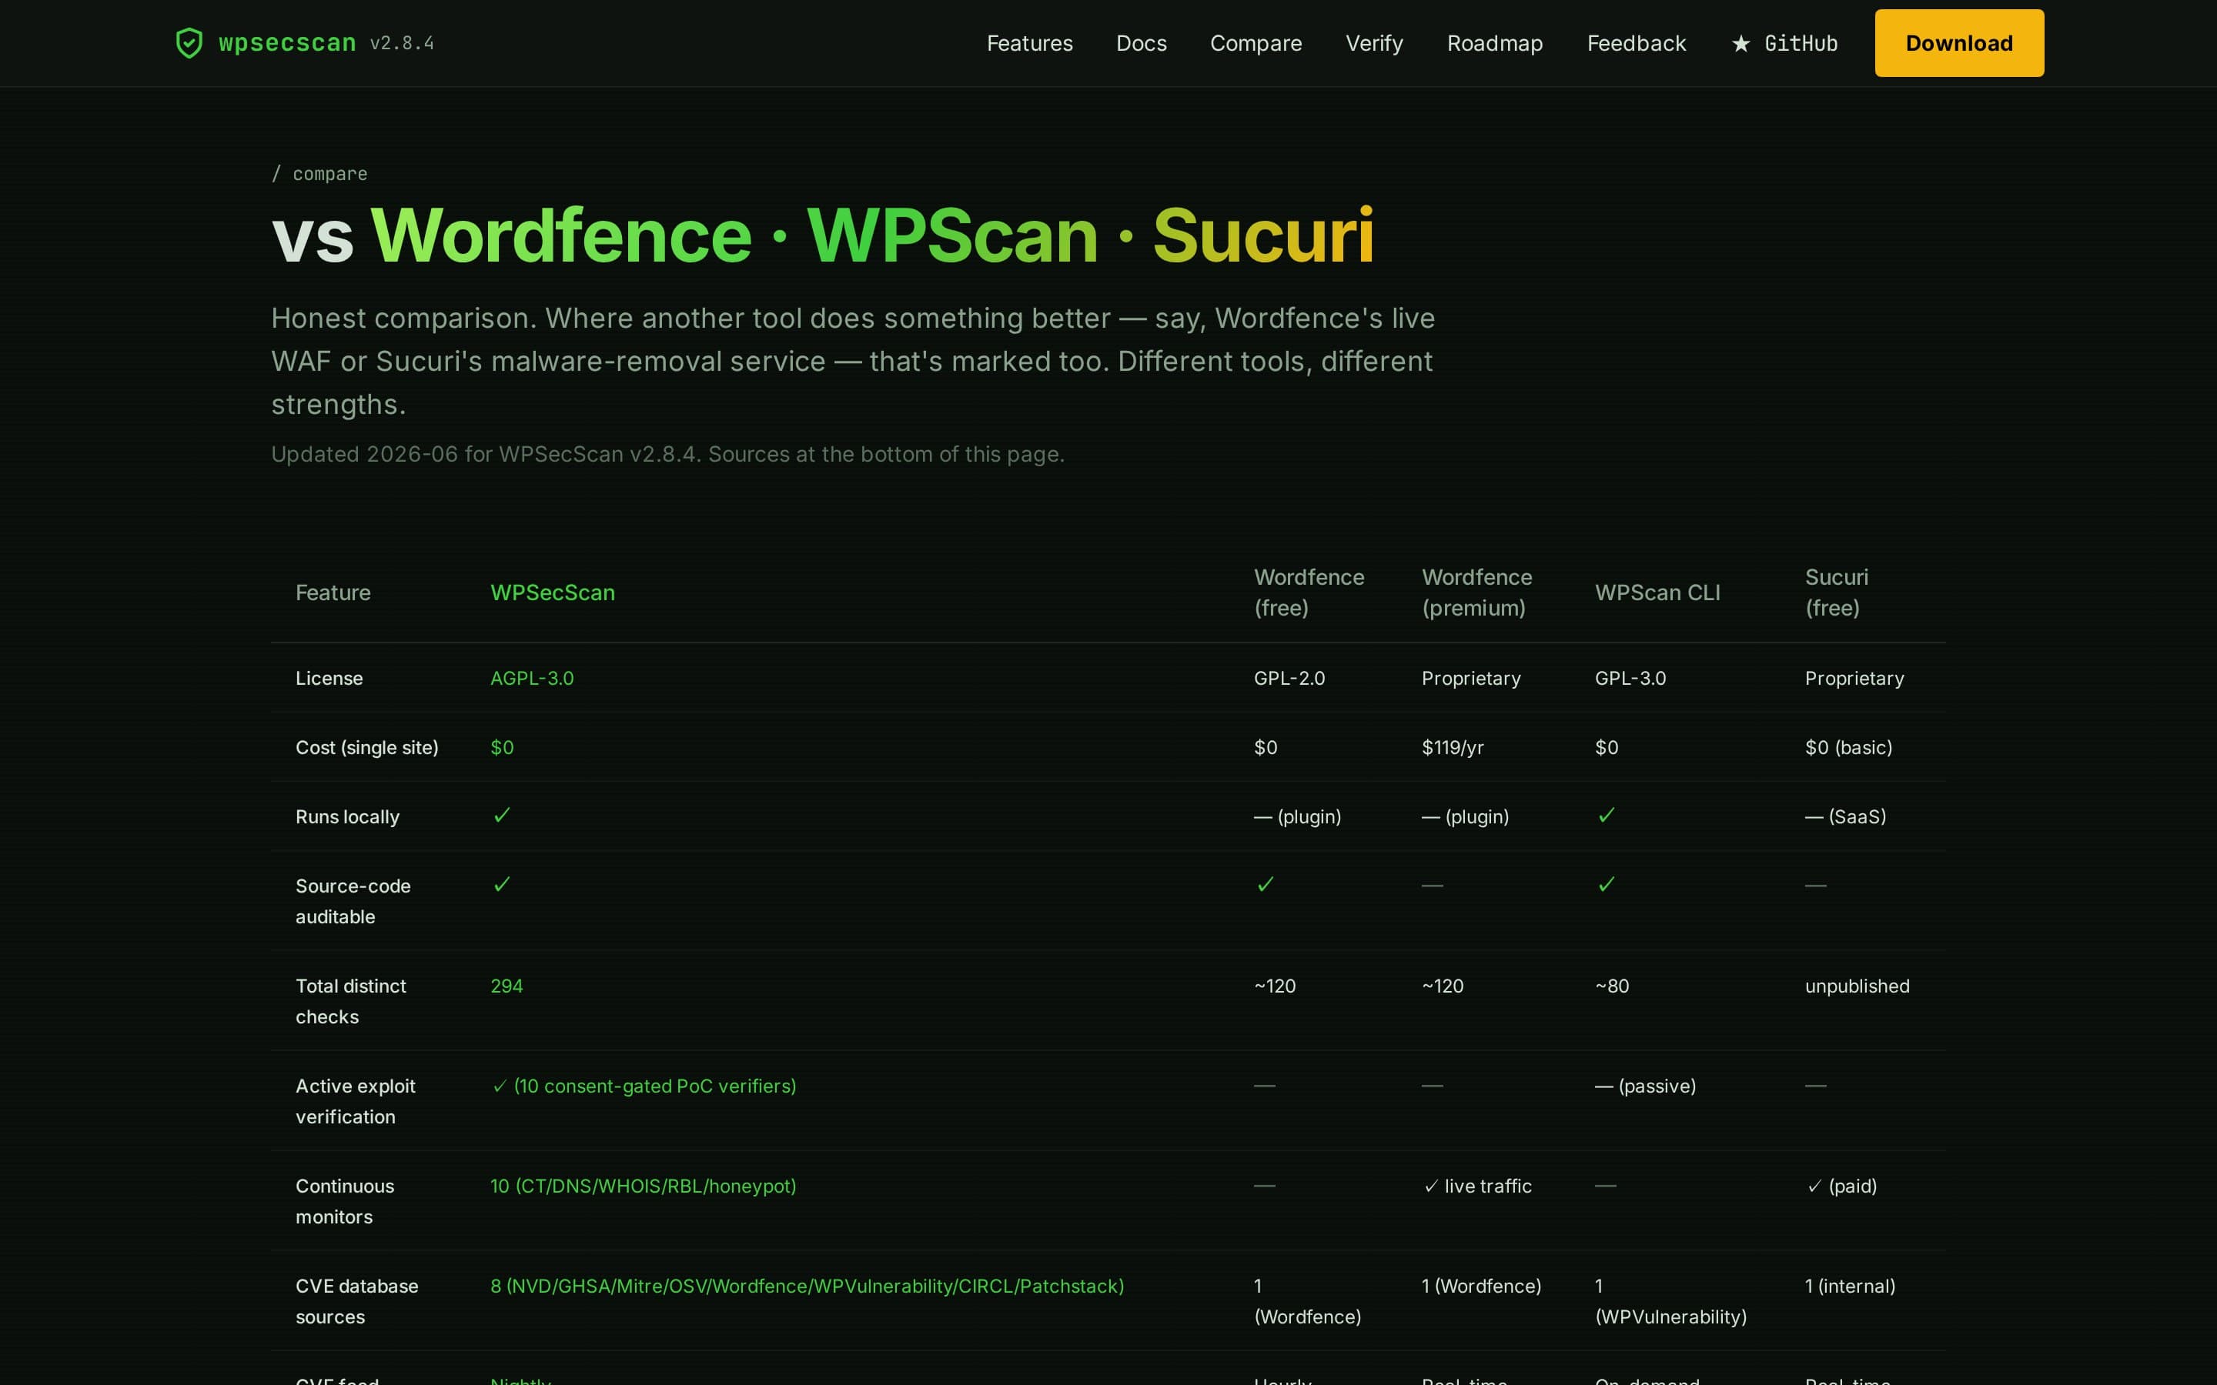Open the Verify page
Screen dimensions: 2217x1385
coord(1373,43)
